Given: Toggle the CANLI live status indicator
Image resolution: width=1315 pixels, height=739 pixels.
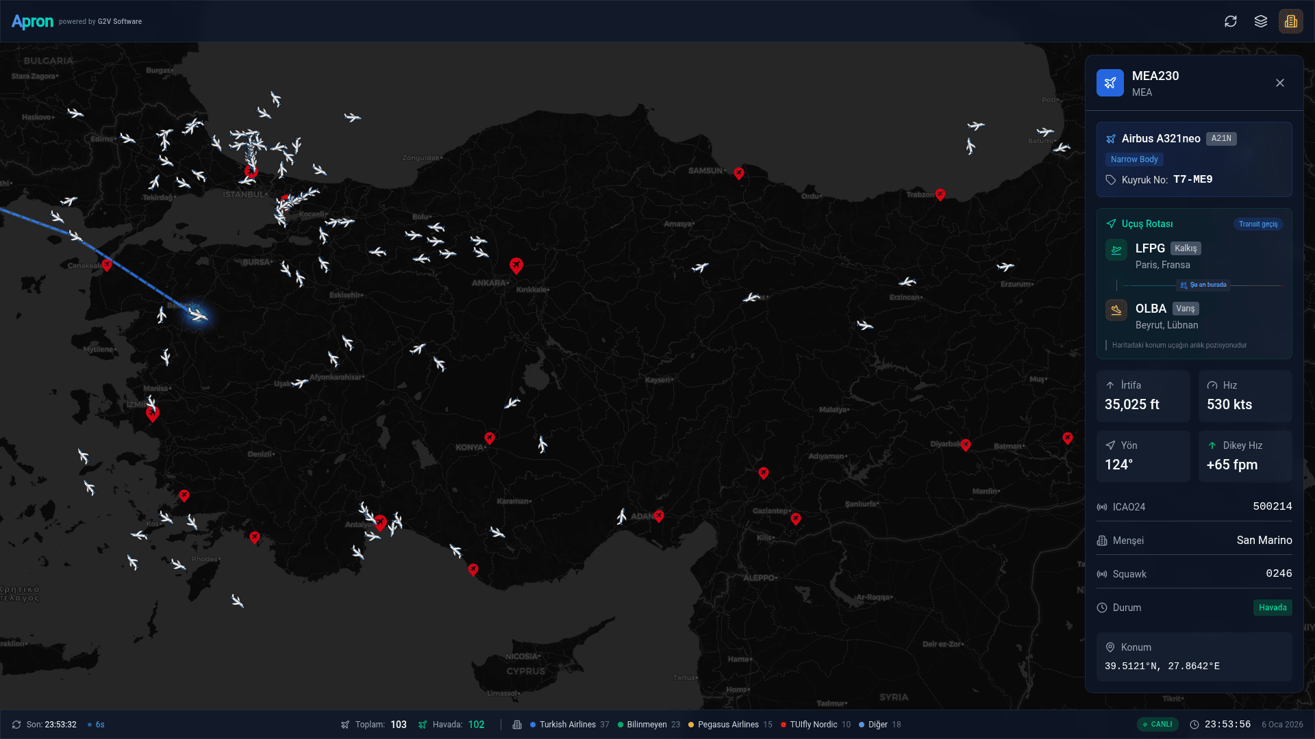Looking at the screenshot, I should [x=1157, y=724].
